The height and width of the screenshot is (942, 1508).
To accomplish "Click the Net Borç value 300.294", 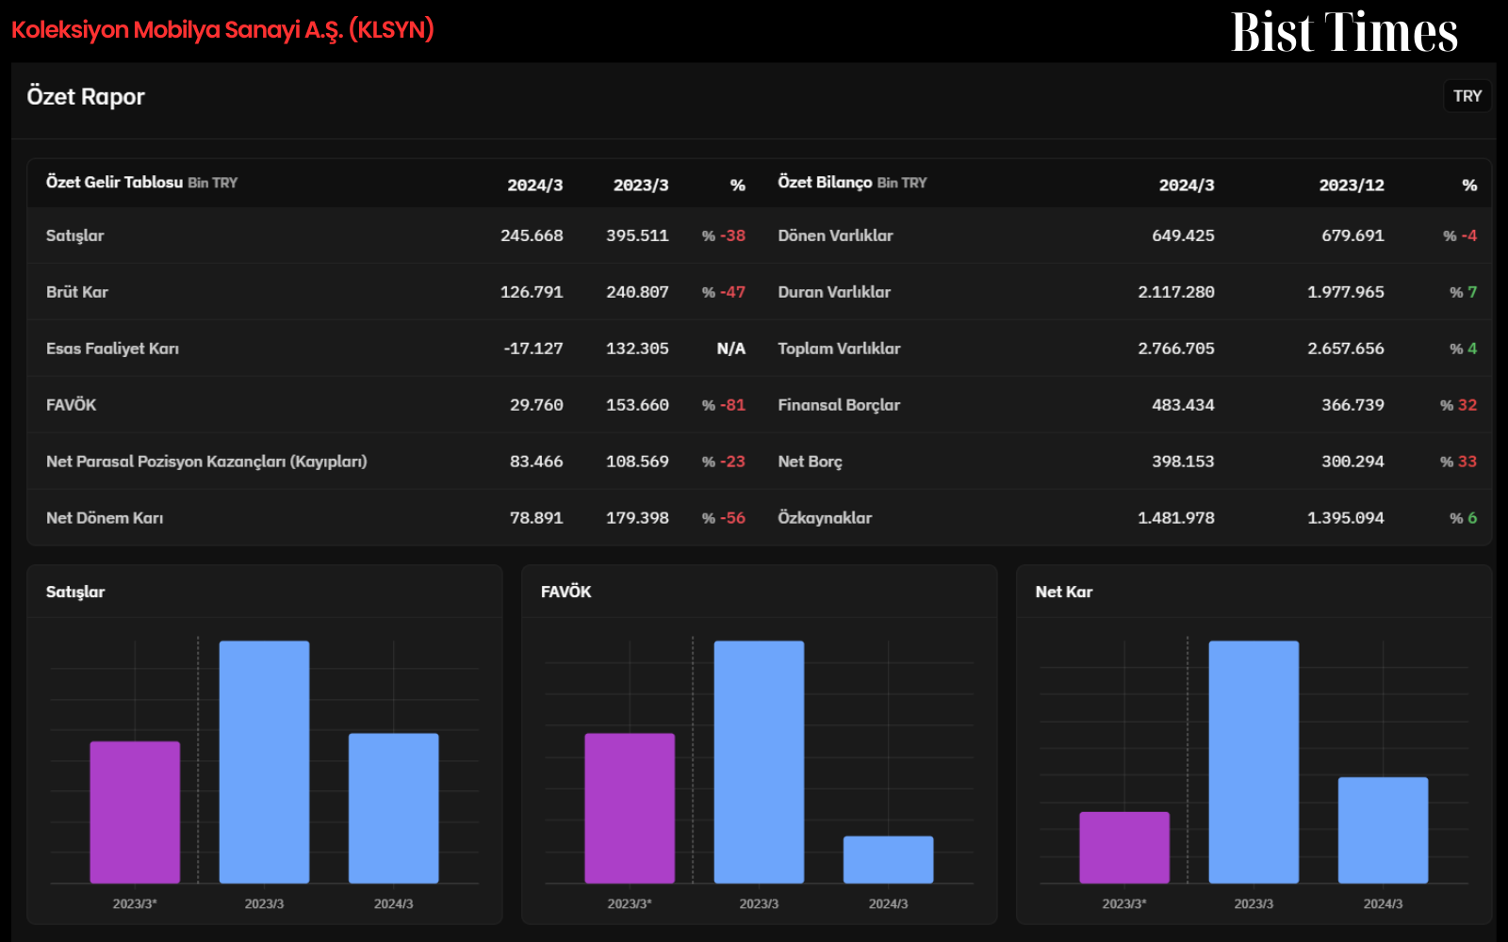I will [1352, 462].
